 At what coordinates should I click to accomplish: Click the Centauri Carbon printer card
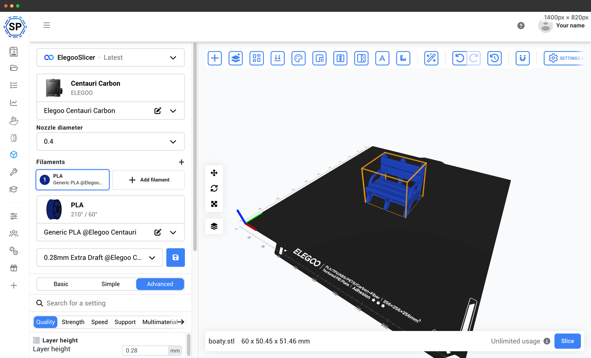(x=111, y=88)
